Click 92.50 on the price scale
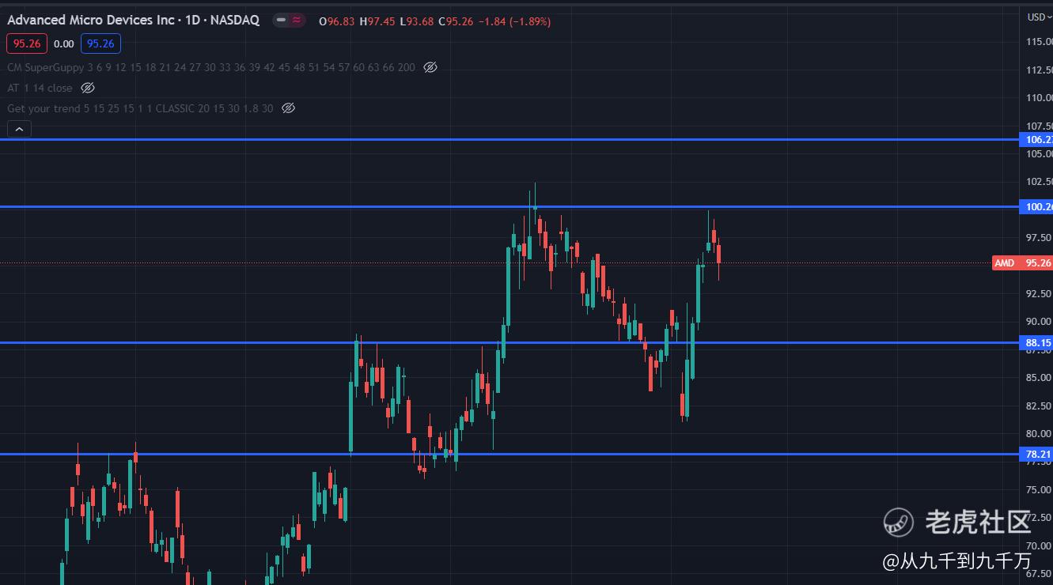The image size is (1053, 585). [1039, 293]
